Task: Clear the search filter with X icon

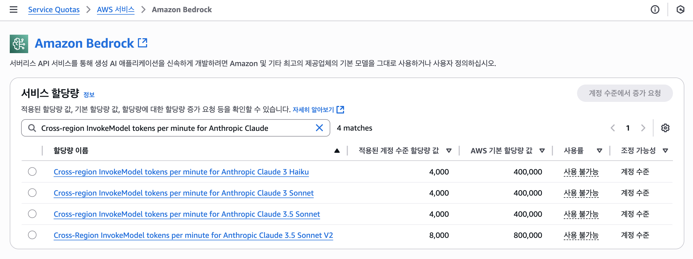Action: 319,128
